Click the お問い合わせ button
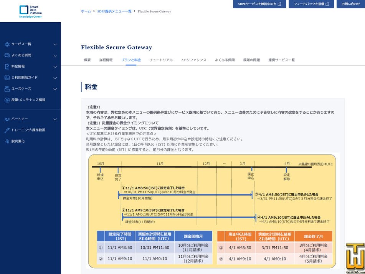This screenshot has height=274, width=365. coord(351,4)
